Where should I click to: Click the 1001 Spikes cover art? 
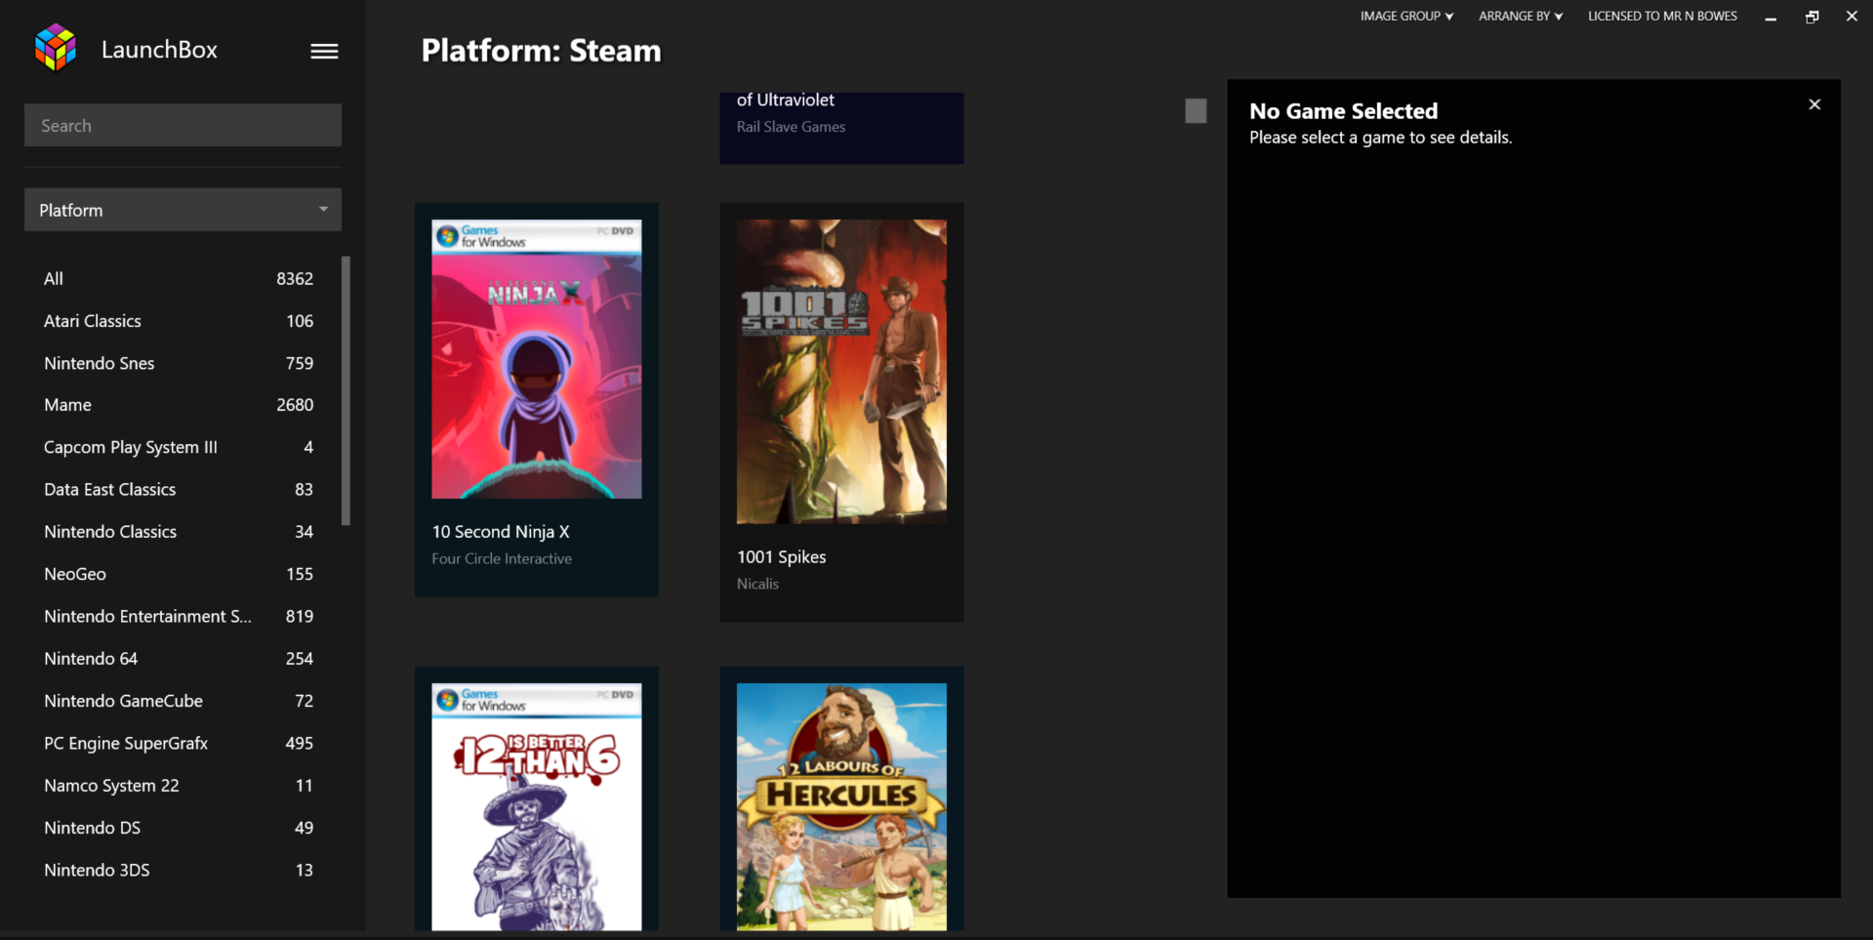point(841,372)
